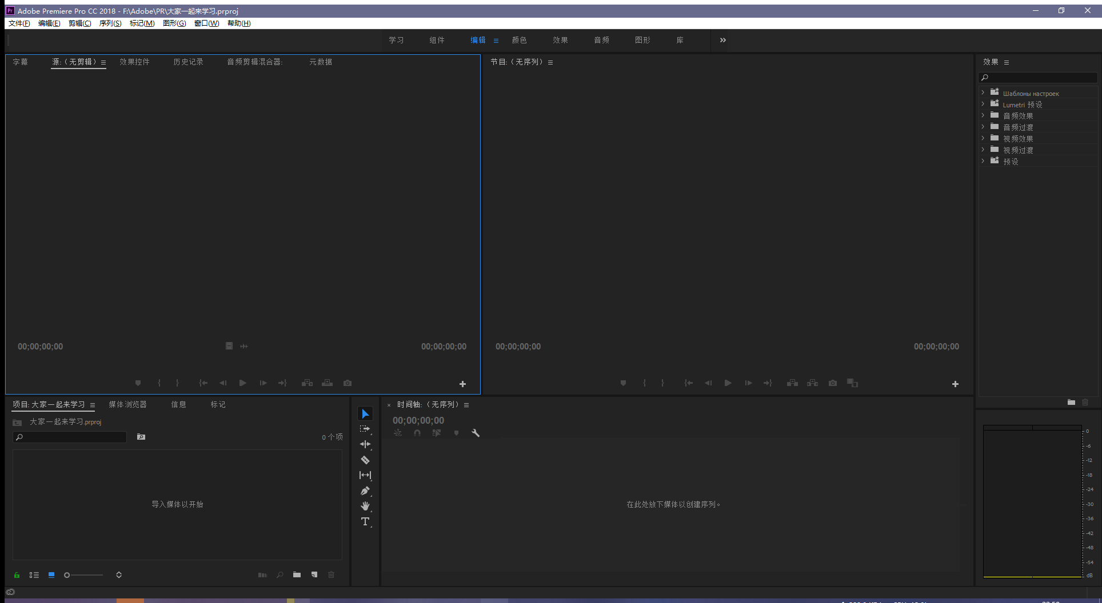Switch Project panel to Icon view
This screenshot has width=1102, height=603.
coord(51,575)
